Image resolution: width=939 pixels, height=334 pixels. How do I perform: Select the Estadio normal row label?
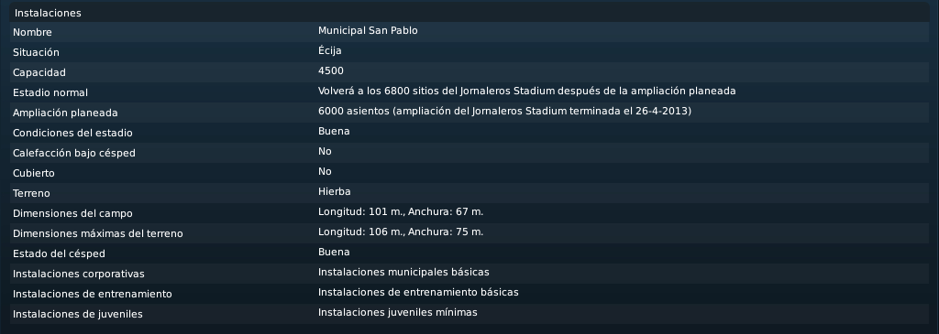[50, 92]
